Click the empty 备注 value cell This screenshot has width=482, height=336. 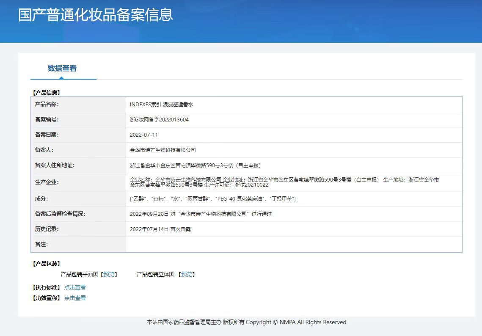294,245
